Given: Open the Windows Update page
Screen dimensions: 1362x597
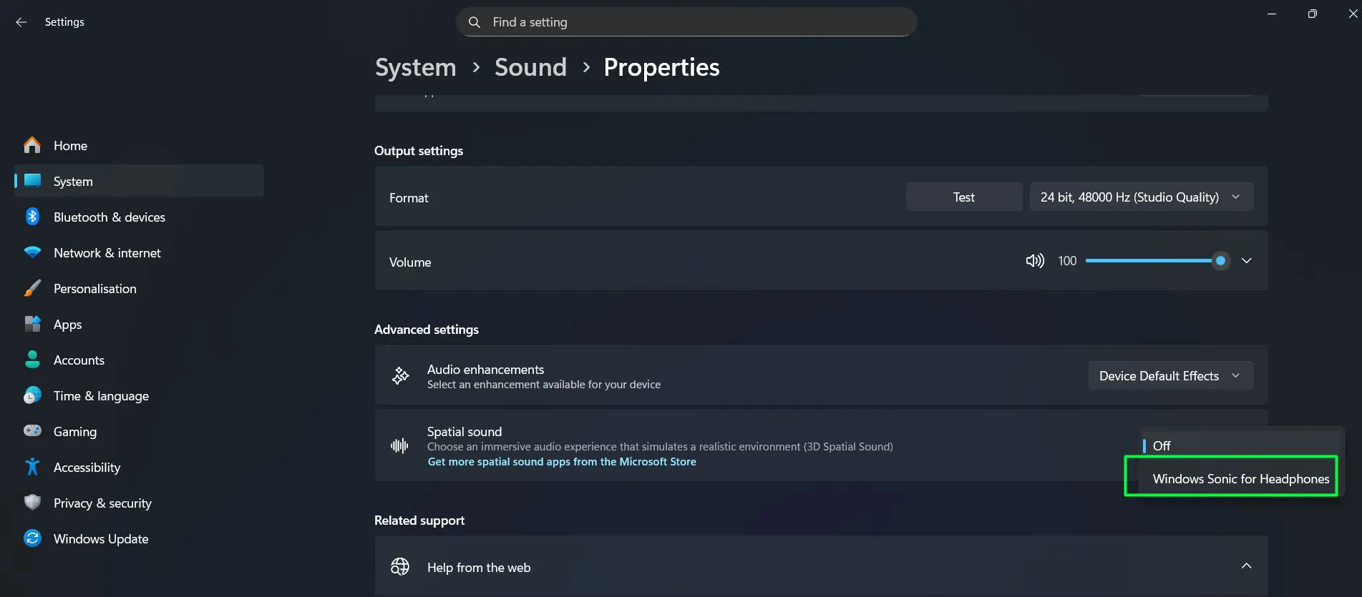Looking at the screenshot, I should tap(139, 538).
